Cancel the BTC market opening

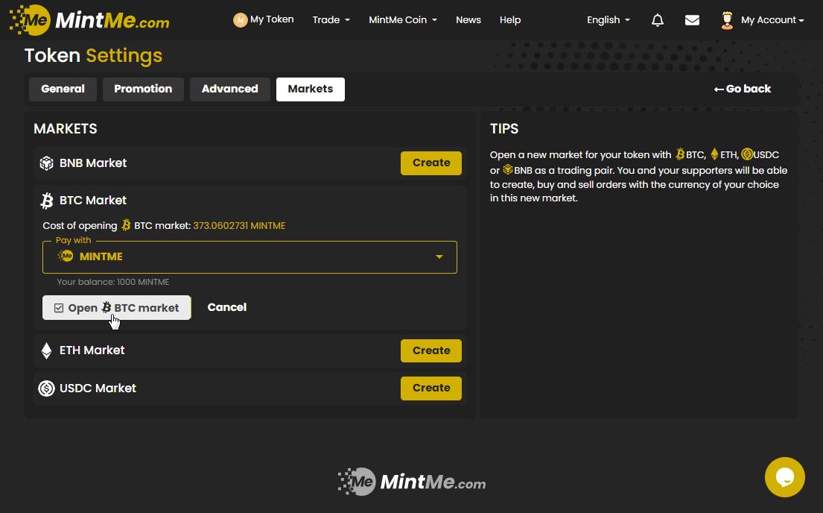(226, 307)
